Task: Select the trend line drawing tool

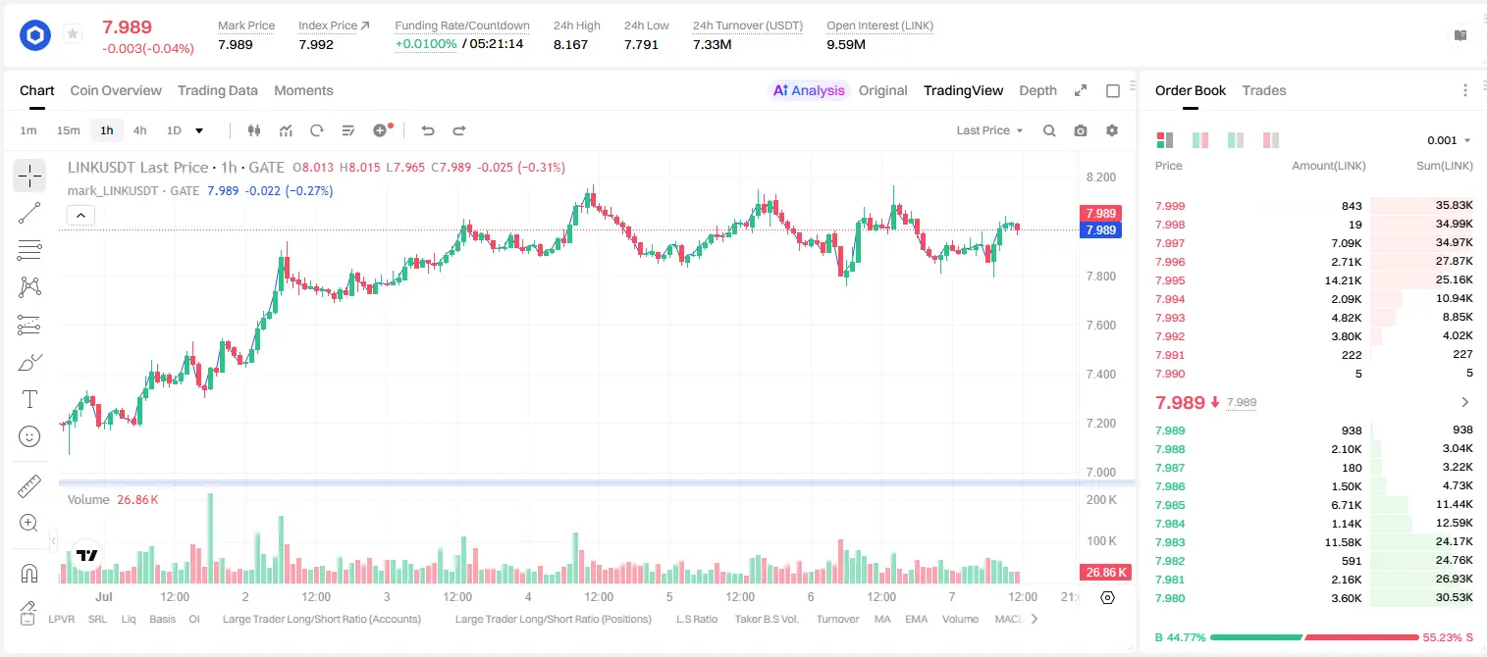Action: pyautogui.click(x=29, y=213)
